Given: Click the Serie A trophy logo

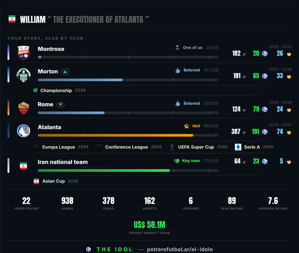Looking at the screenshot, I should pyautogui.click(x=238, y=147).
